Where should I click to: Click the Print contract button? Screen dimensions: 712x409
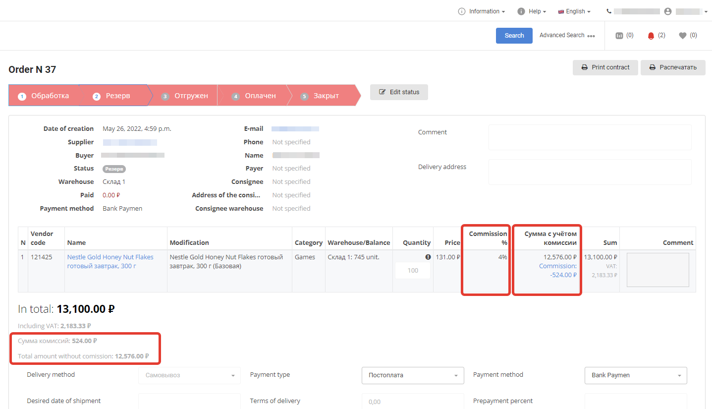point(605,67)
